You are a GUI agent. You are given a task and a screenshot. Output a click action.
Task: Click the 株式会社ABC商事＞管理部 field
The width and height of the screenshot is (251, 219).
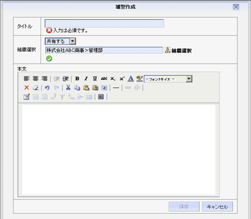104,50
